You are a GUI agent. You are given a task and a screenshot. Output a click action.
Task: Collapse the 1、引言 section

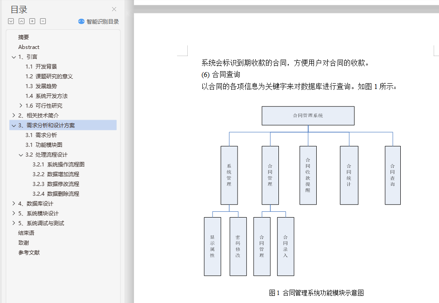14,57
